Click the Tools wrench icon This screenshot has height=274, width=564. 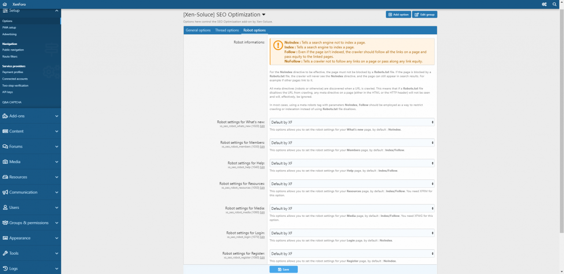click(5, 253)
